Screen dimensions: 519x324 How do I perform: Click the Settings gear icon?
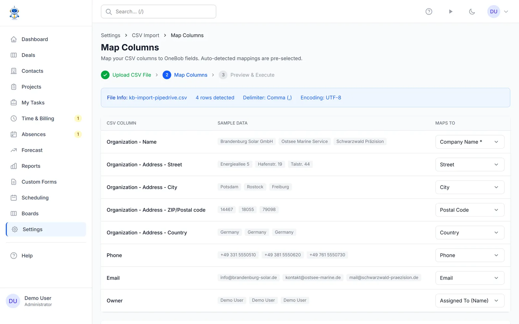(x=15, y=229)
